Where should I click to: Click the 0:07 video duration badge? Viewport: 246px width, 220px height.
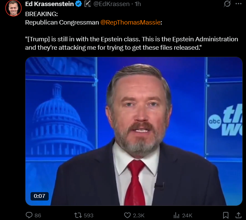pyautogui.click(x=40, y=196)
